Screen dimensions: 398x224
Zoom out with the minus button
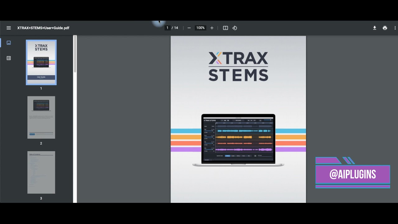[x=189, y=28]
